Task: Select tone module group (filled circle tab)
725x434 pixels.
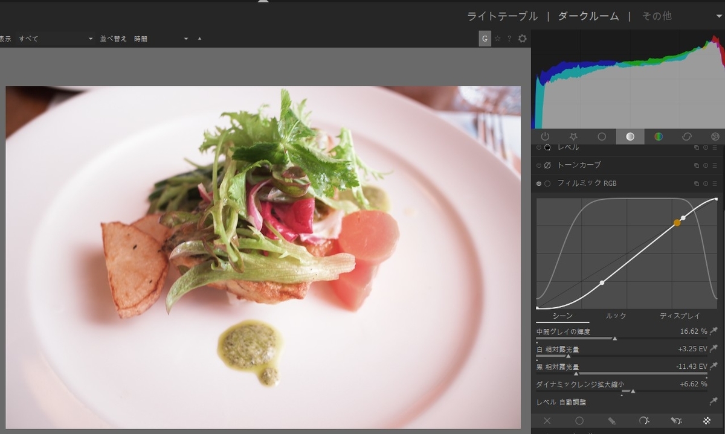Action: (630, 136)
